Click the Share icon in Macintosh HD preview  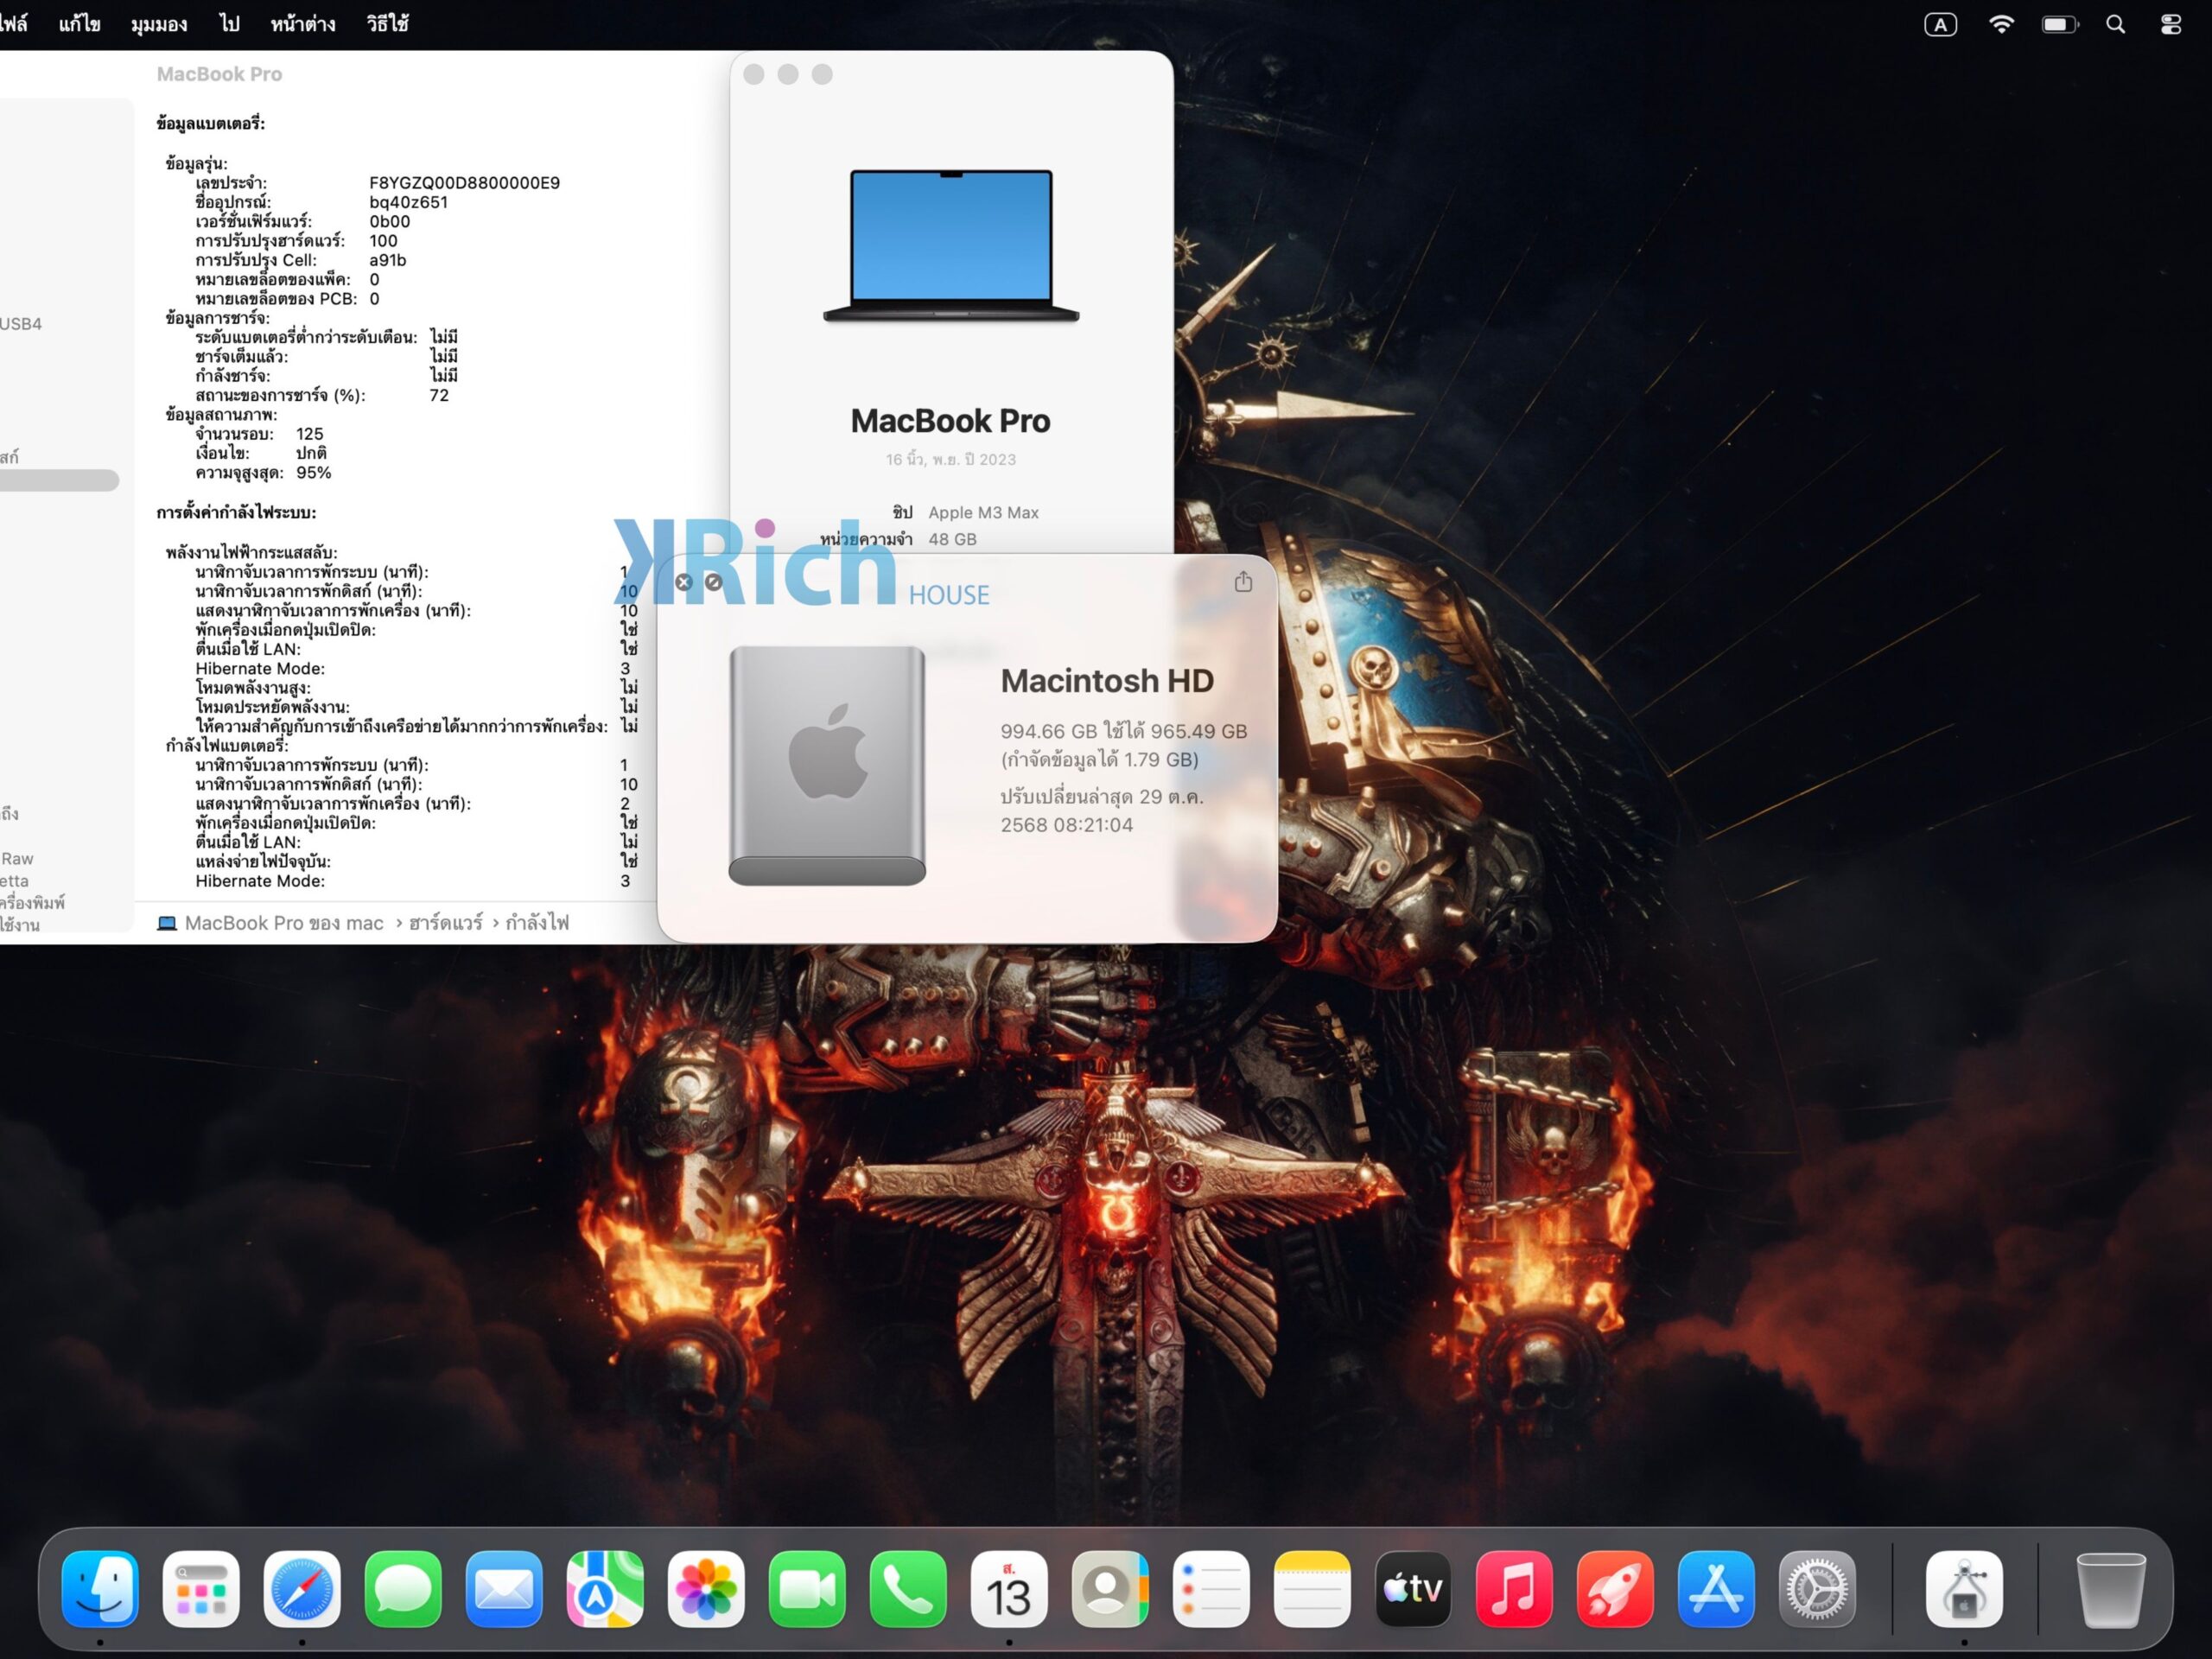click(x=1243, y=581)
